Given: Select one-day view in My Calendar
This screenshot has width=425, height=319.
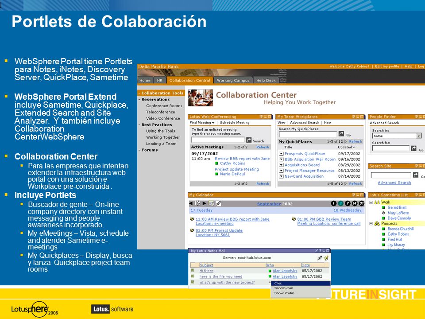Looking at the screenshot, I should [334, 203].
